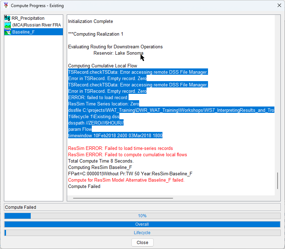Image resolution: width=285 pixels, height=249 pixels.
Task: Click the Overall progress bar
Action: coord(142,224)
